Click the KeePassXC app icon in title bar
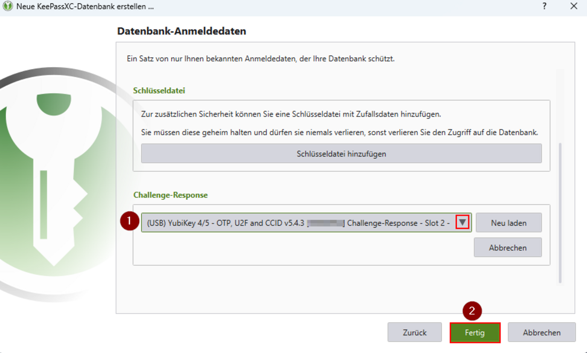This screenshot has height=353, width=587. click(7, 6)
